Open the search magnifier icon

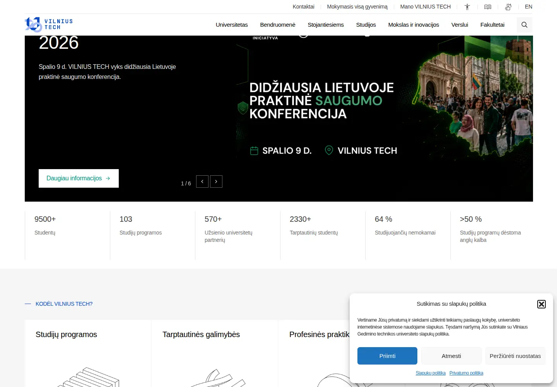pyautogui.click(x=525, y=25)
